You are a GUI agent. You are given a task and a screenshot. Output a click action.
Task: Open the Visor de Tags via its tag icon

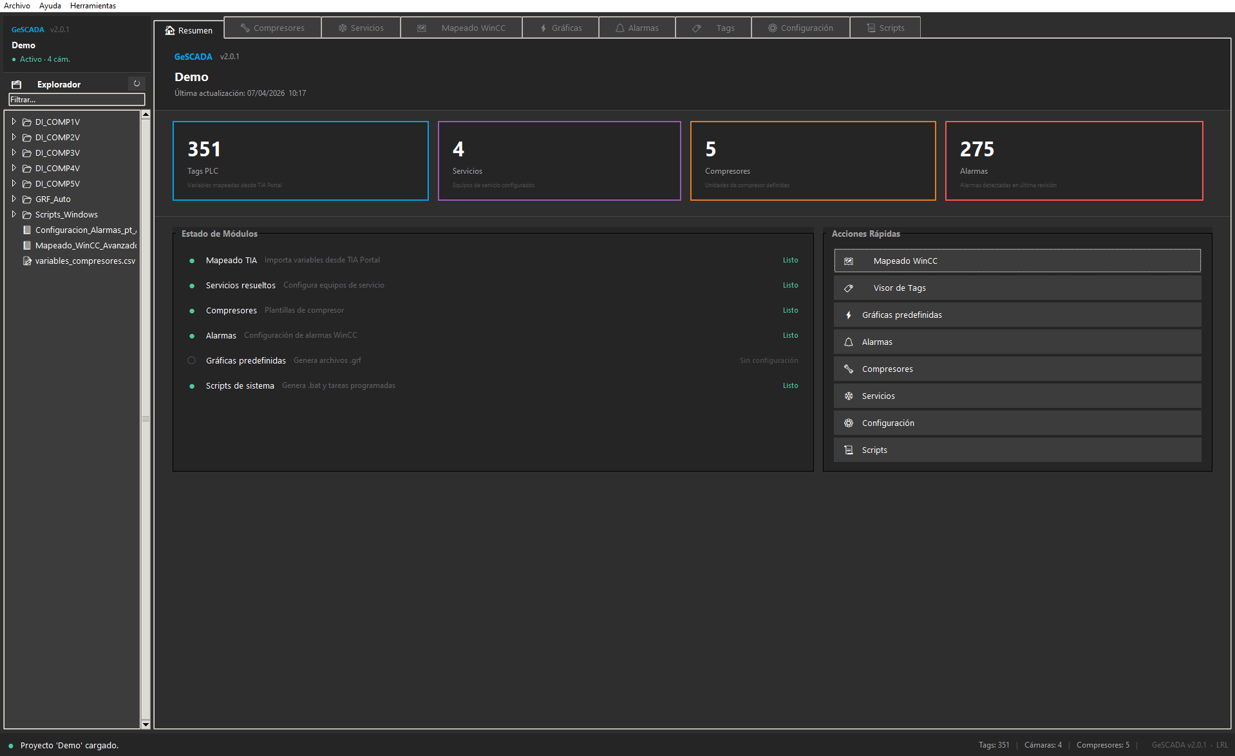[849, 288]
